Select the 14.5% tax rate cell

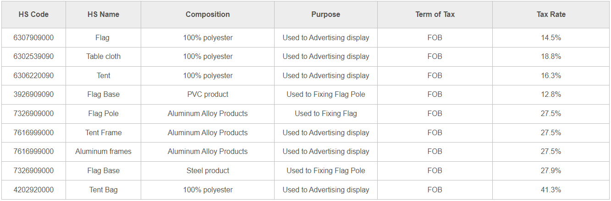[x=551, y=38]
